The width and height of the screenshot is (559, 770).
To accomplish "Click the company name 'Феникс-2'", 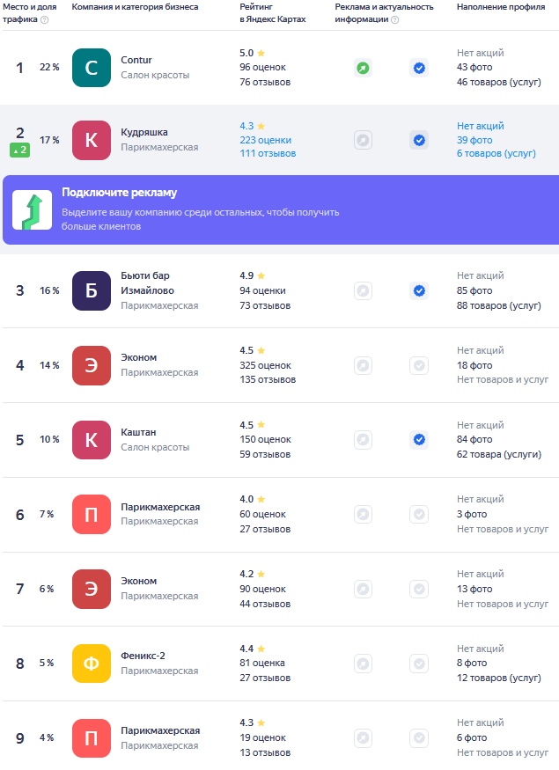I will pos(143,656).
